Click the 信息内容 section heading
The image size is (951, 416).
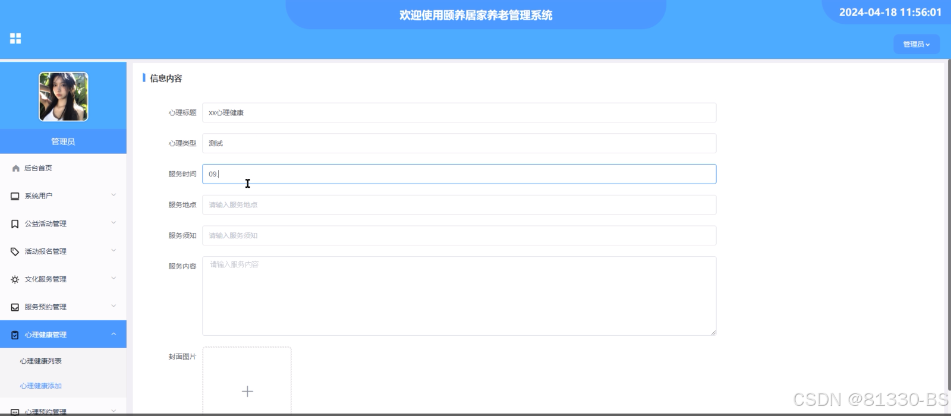tap(166, 78)
